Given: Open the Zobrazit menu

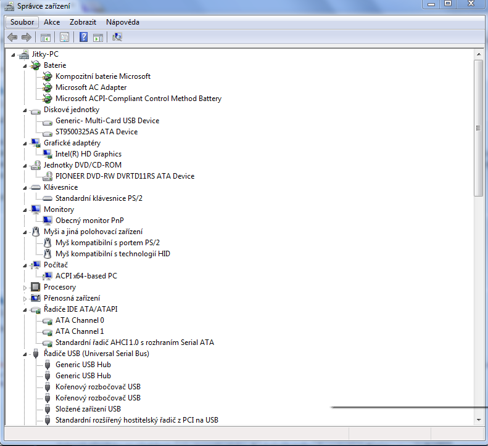Looking at the screenshot, I should click(x=83, y=22).
